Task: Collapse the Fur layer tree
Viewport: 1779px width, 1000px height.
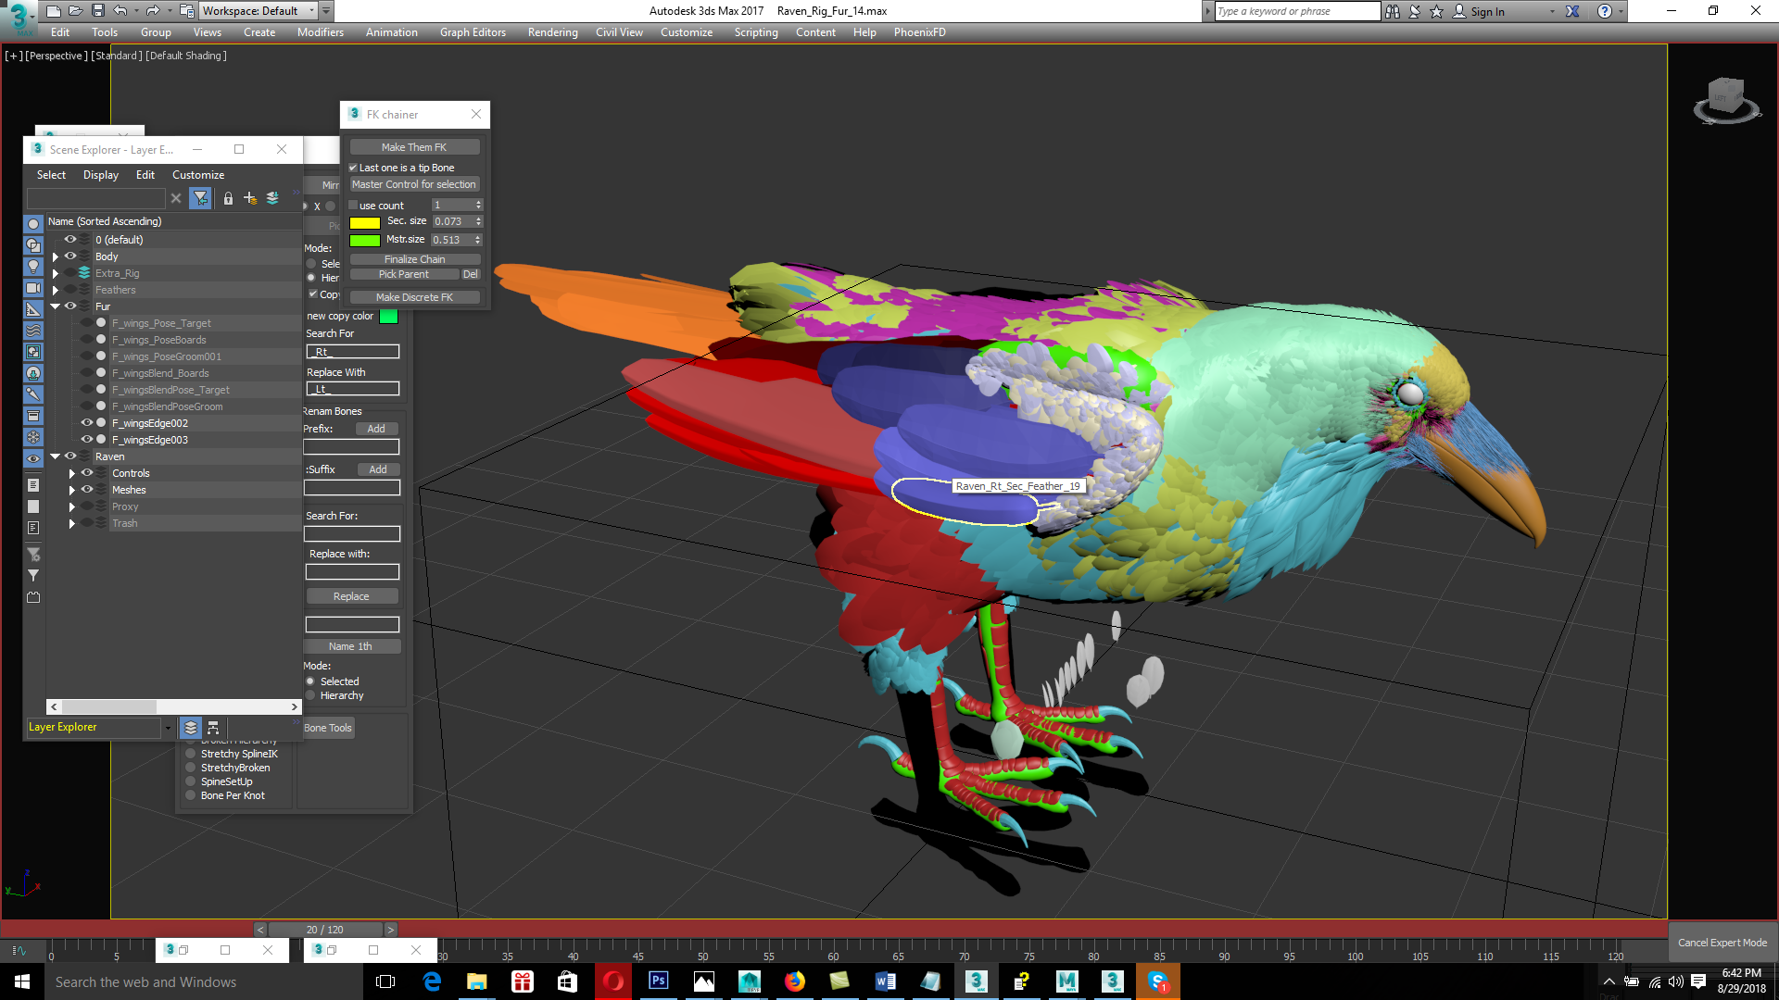Action: [56, 306]
